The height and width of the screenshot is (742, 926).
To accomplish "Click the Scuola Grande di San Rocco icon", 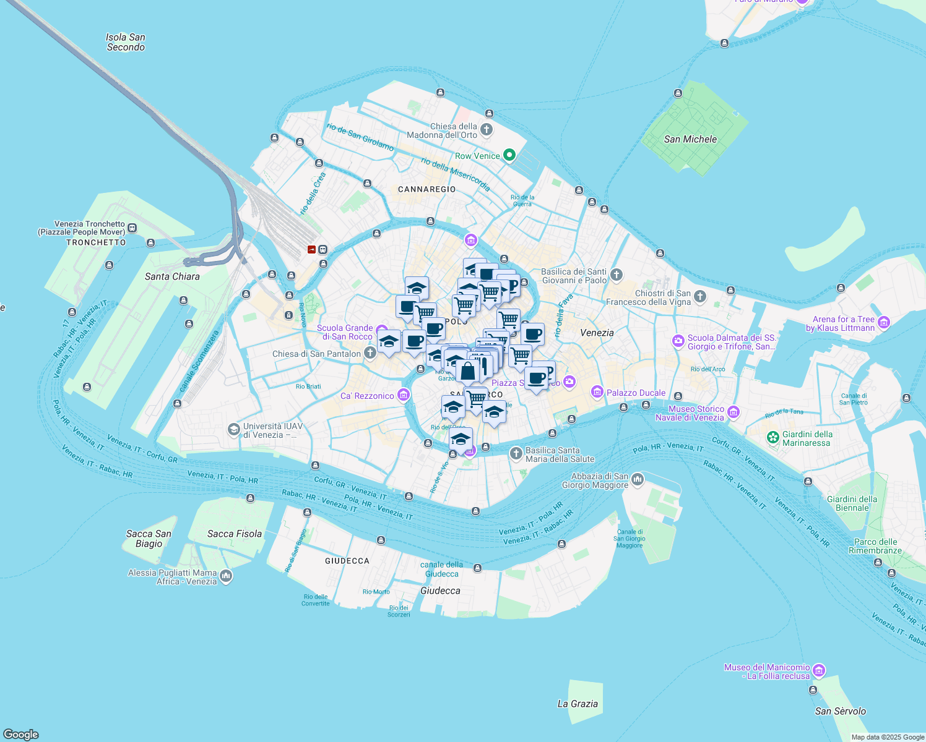I will coord(382,331).
